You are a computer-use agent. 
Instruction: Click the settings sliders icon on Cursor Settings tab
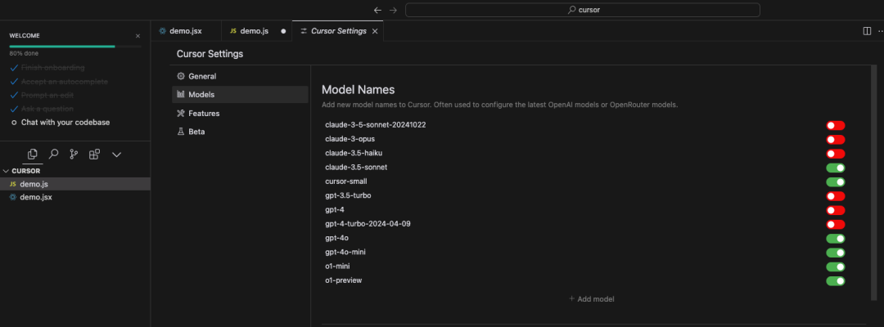(304, 31)
